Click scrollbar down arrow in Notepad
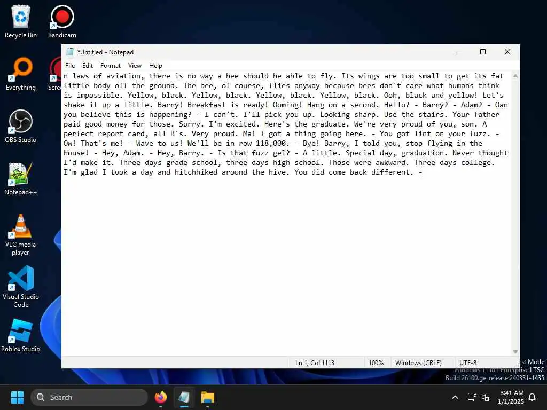This screenshot has width=547, height=410. (x=515, y=352)
